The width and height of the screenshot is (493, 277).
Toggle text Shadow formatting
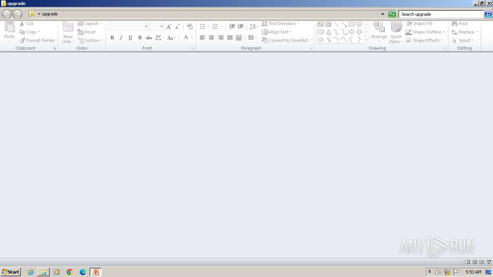(x=139, y=38)
